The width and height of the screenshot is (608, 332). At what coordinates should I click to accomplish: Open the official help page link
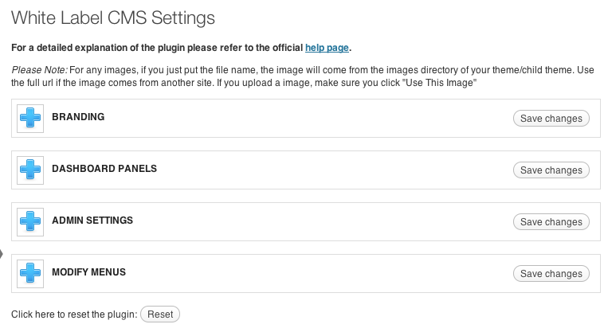tap(328, 48)
